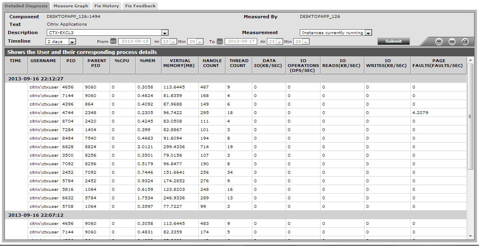
Task: Click the IO OPERATIONS(OPS/SEC) column header
Action: tap(303, 65)
